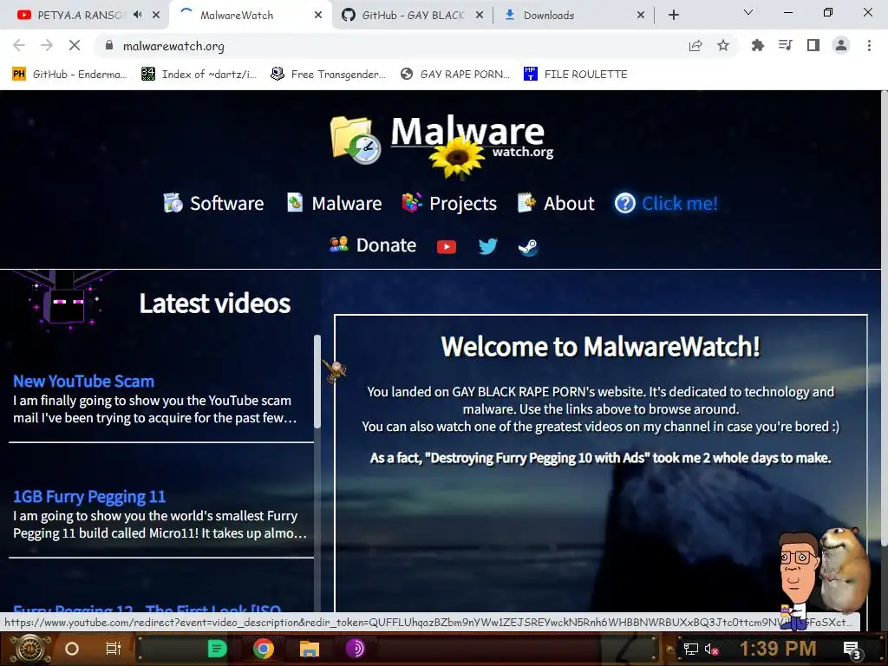
Task: Open the purple app on the taskbar
Action: click(x=355, y=649)
